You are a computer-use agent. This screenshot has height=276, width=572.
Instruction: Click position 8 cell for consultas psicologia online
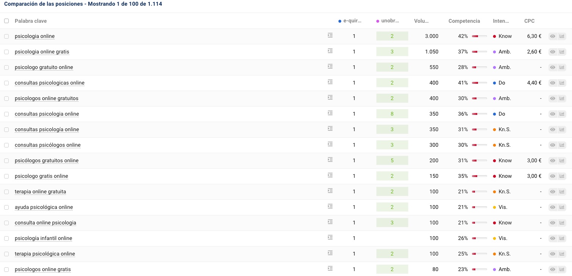[392, 114]
